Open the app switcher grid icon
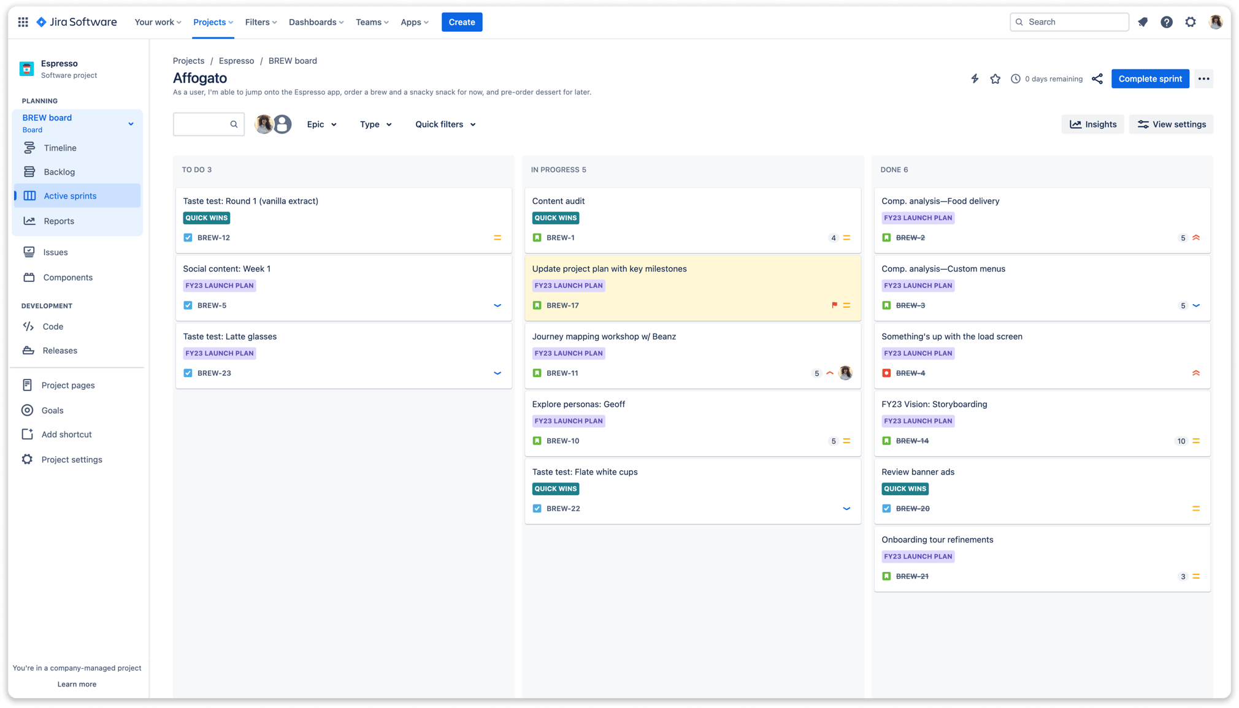 point(23,21)
